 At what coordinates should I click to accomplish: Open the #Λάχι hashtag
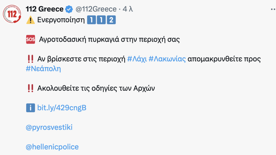point(137,59)
